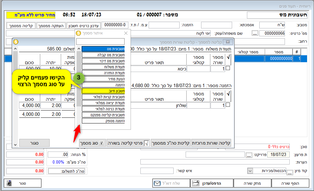Select 'תעודת כניסה למלאי' in the list
The height and width of the screenshot is (191, 314).
point(103,109)
